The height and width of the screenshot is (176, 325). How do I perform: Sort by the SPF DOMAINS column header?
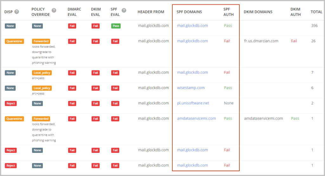(189, 12)
